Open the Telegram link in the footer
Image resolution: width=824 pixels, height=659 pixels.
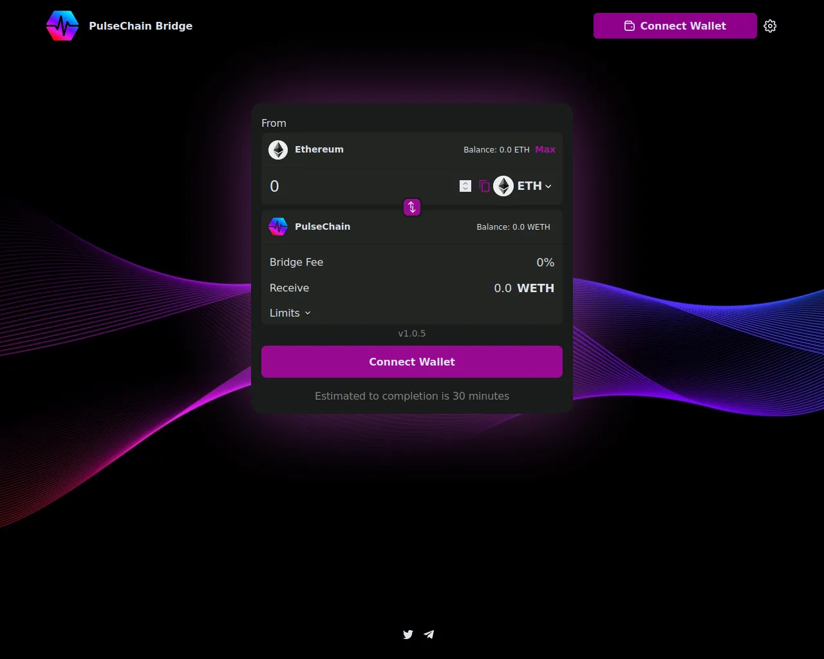[429, 635]
